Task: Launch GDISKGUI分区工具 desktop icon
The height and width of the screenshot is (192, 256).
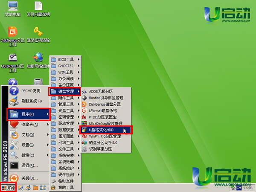Action: (13, 63)
